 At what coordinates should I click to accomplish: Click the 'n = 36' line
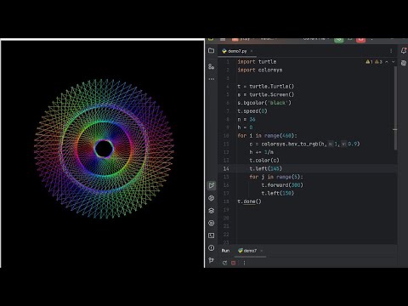(x=246, y=119)
